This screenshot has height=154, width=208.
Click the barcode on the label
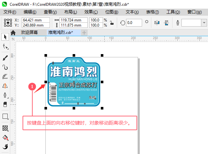pyautogui.click(x=53, y=93)
